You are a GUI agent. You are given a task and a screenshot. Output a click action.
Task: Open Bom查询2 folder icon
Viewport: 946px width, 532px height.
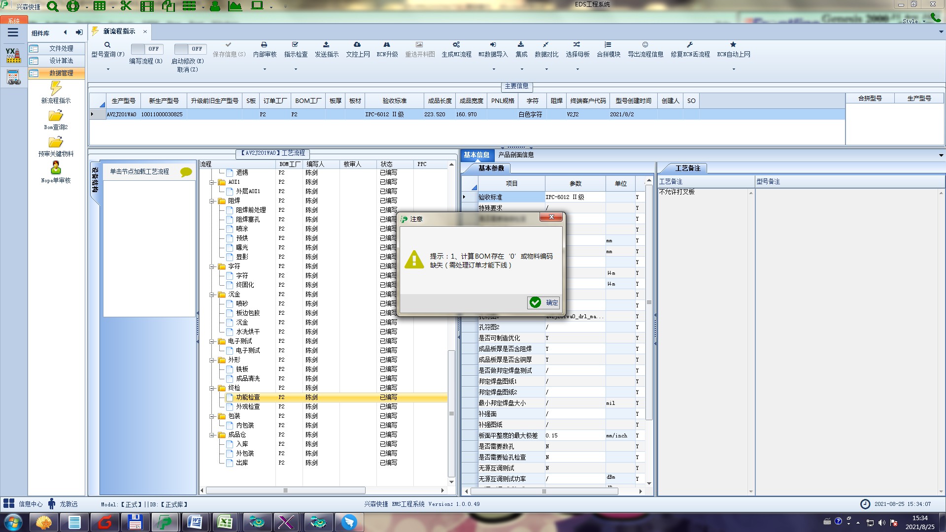tap(56, 116)
